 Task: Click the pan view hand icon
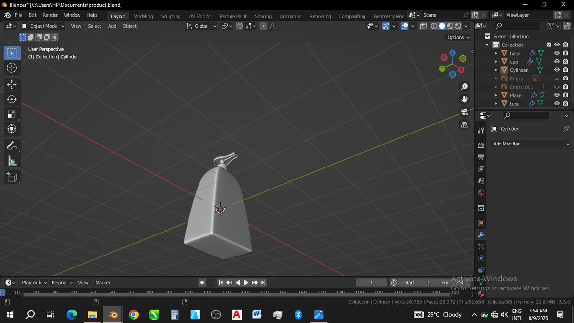click(464, 99)
